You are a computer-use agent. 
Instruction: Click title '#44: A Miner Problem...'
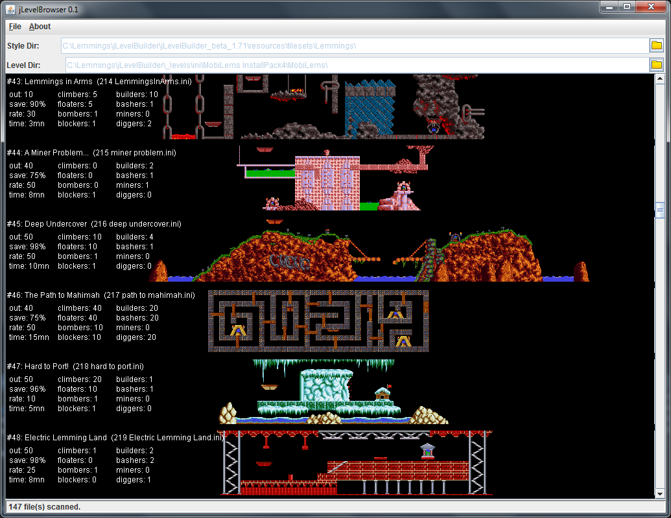48,153
